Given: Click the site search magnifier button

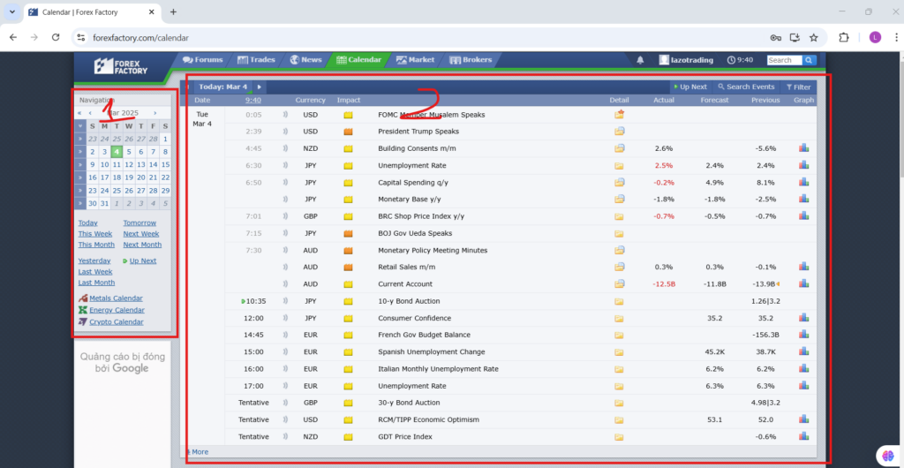Looking at the screenshot, I should 809,60.
